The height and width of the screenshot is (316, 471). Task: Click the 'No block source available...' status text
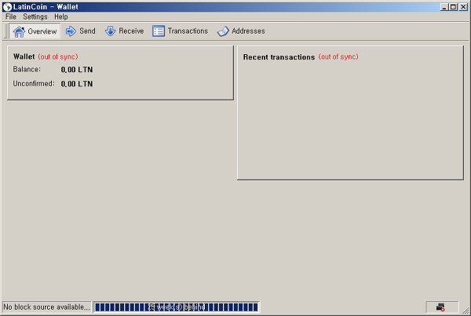pos(46,307)
